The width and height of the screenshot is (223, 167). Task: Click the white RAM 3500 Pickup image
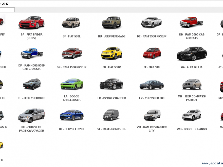(151, 23)
